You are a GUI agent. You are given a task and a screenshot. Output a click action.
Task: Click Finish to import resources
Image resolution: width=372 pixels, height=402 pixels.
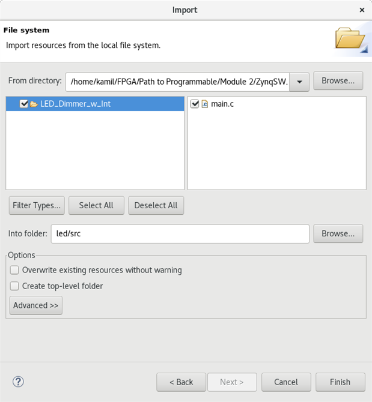[x=340, y=382]
